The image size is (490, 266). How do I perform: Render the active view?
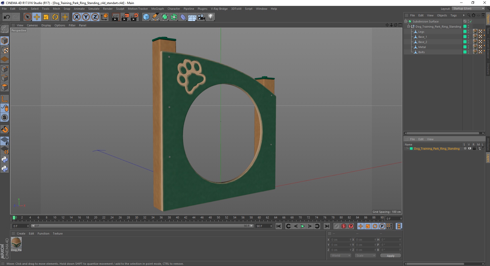coord(116,17)
